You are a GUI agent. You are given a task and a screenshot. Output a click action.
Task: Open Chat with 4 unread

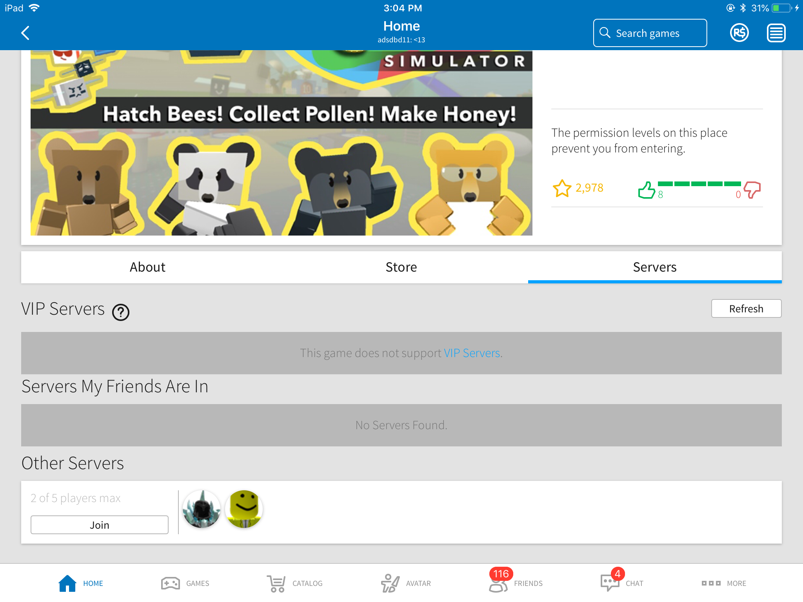(x=622, y=581)
